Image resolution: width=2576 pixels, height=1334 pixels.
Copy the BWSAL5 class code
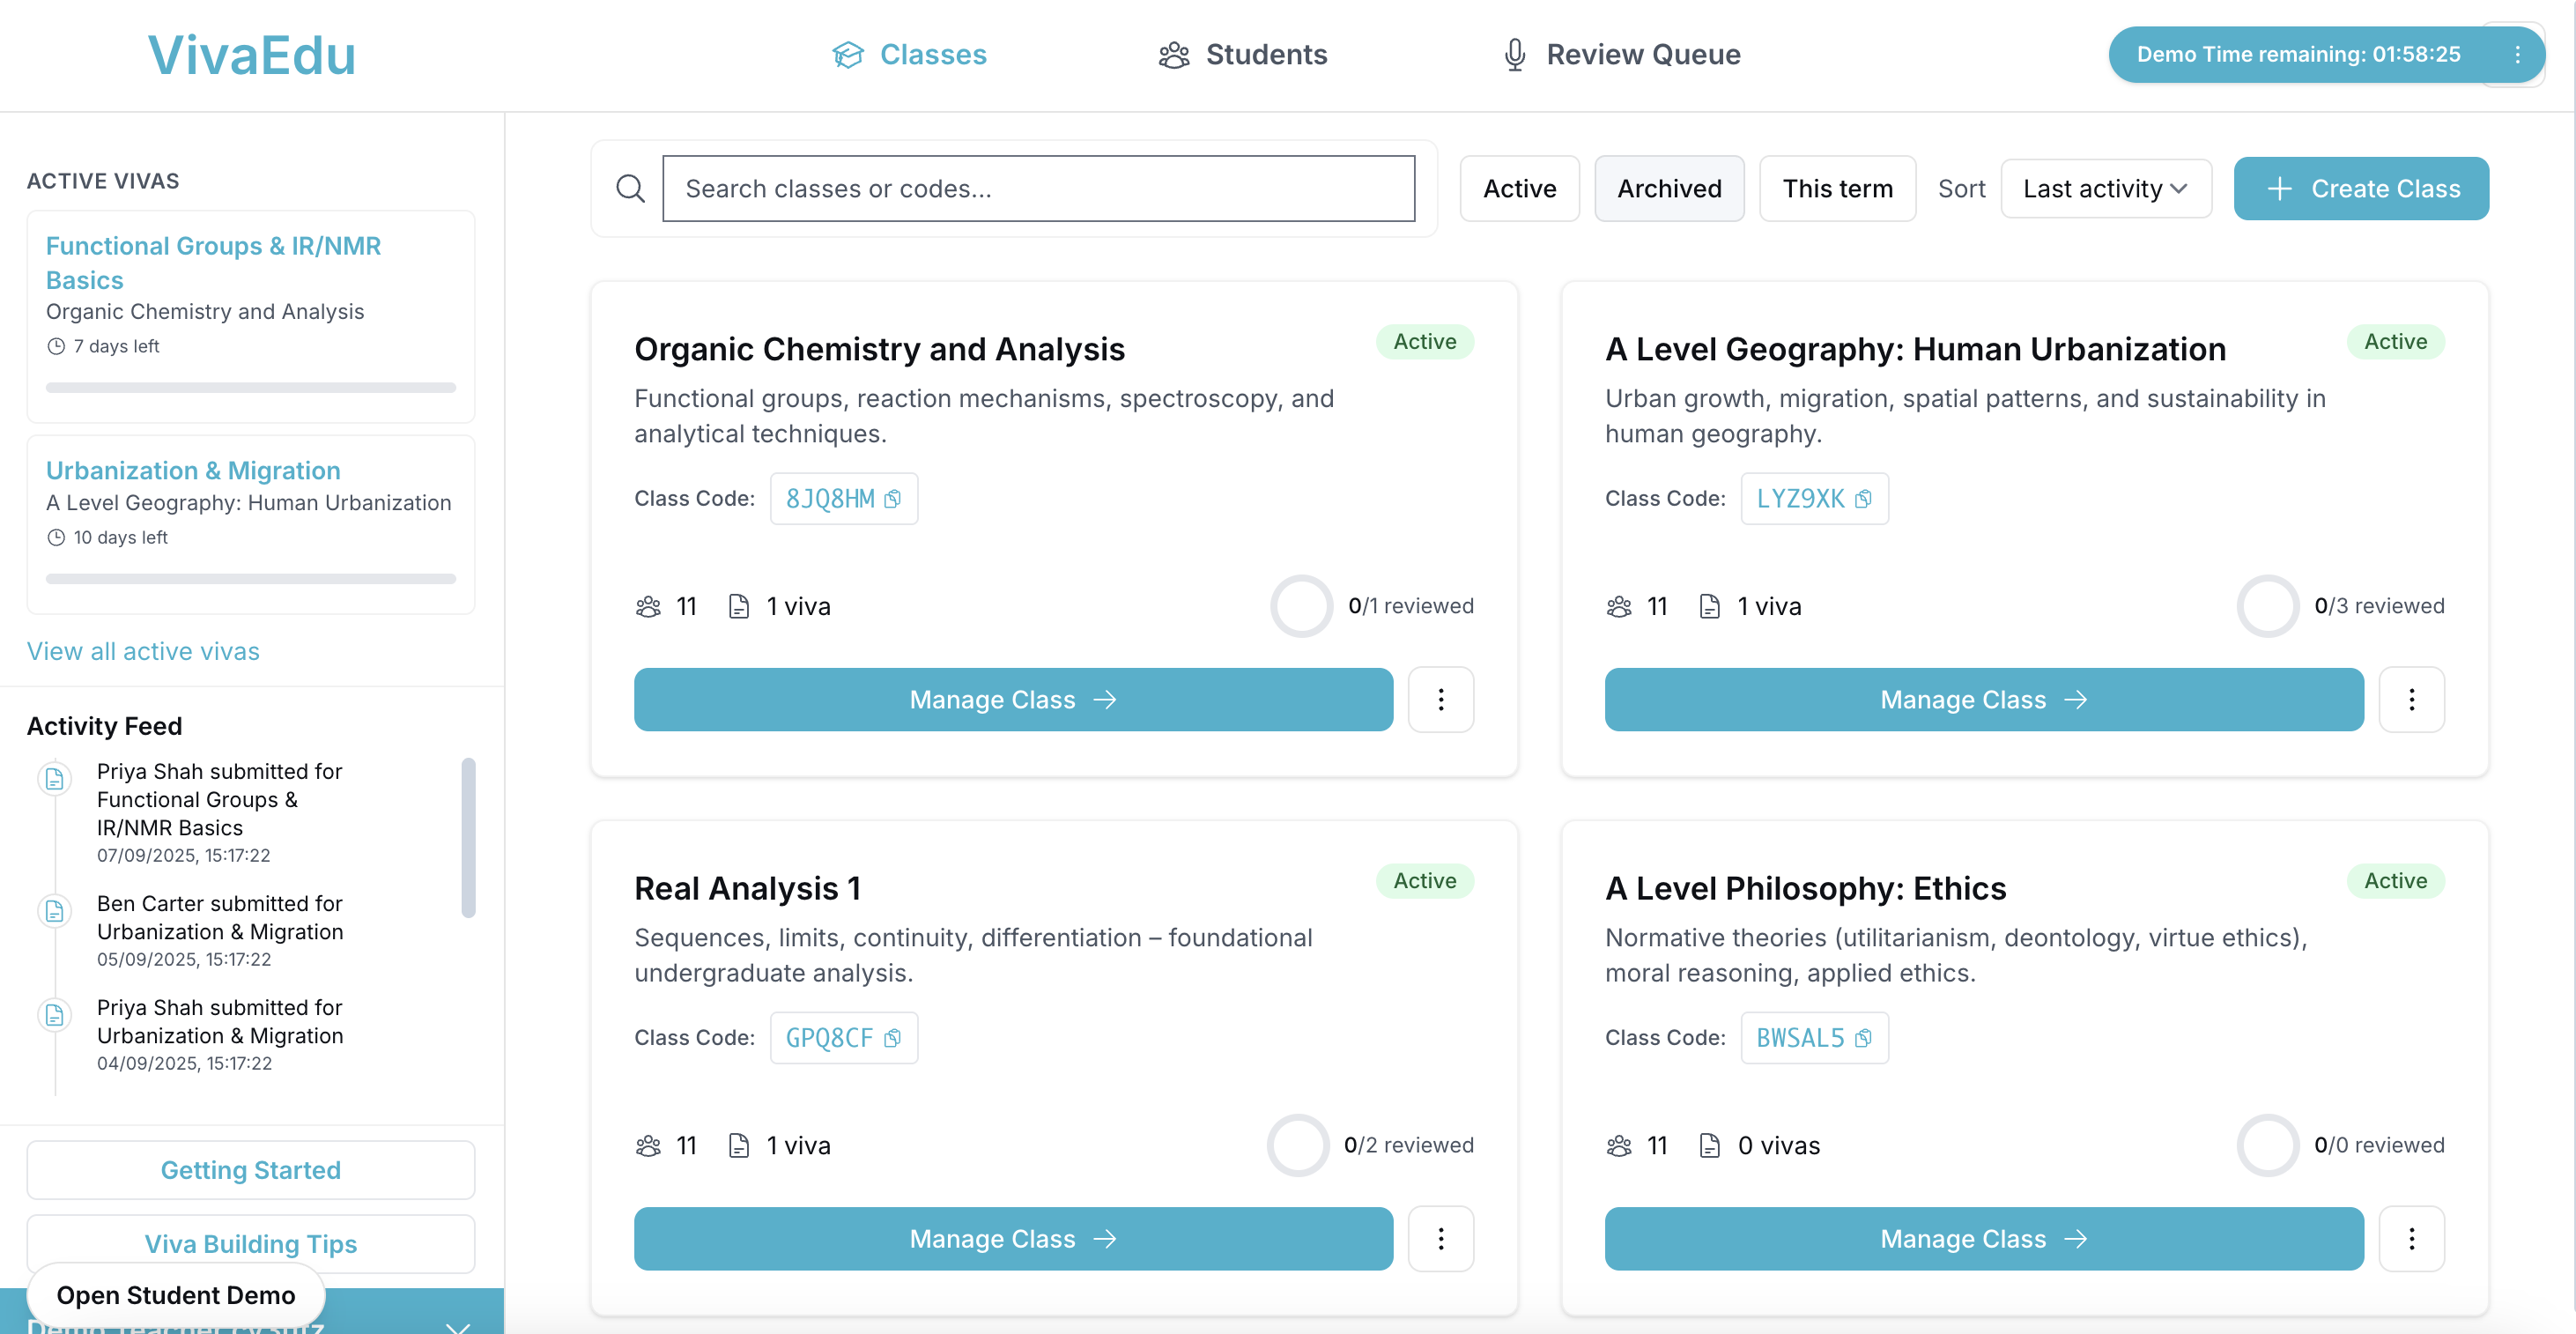(x=1863, y=1038)
